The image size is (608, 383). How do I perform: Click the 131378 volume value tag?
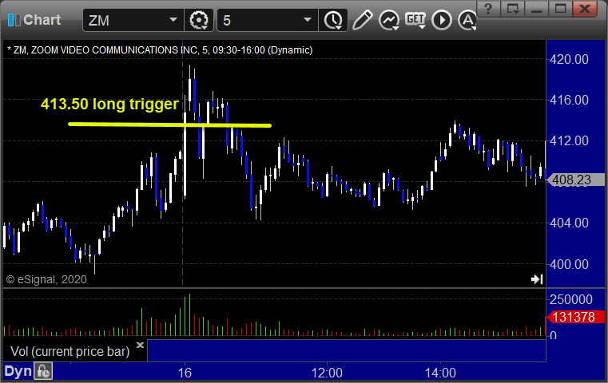575,317
